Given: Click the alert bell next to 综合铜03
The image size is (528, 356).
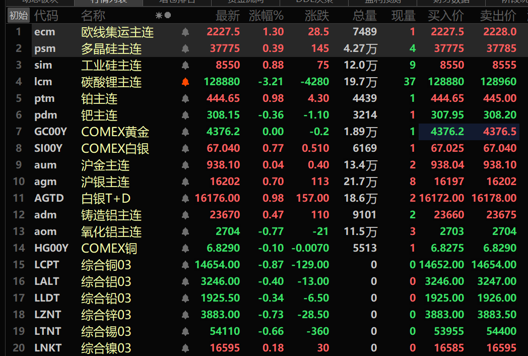Looking at the screenshot, I should [185, 265].
